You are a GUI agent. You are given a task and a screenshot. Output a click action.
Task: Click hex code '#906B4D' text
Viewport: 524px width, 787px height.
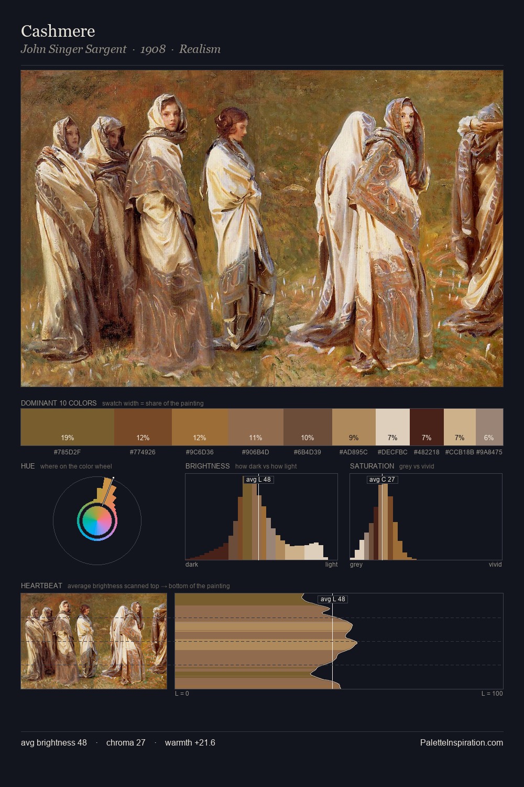point(256,452)
